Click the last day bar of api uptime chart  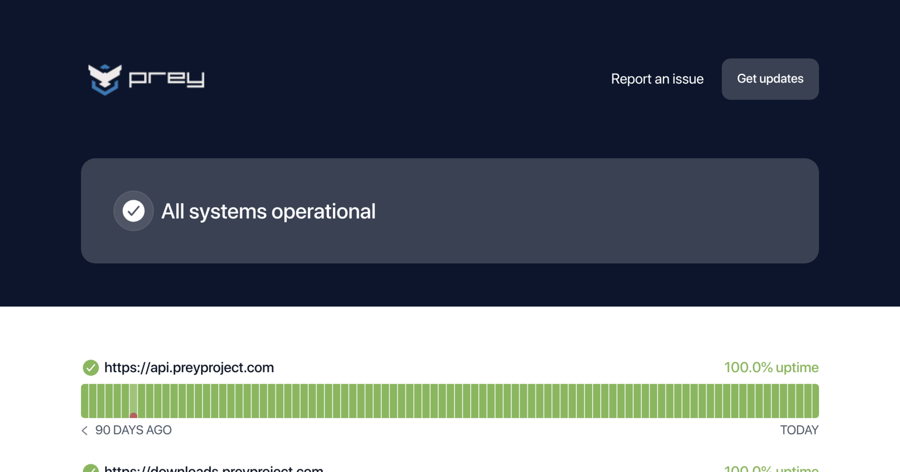815,401
